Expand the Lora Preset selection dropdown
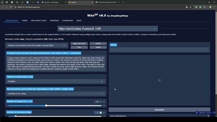The width and height of the screenshot is (217, 122). 37,45
